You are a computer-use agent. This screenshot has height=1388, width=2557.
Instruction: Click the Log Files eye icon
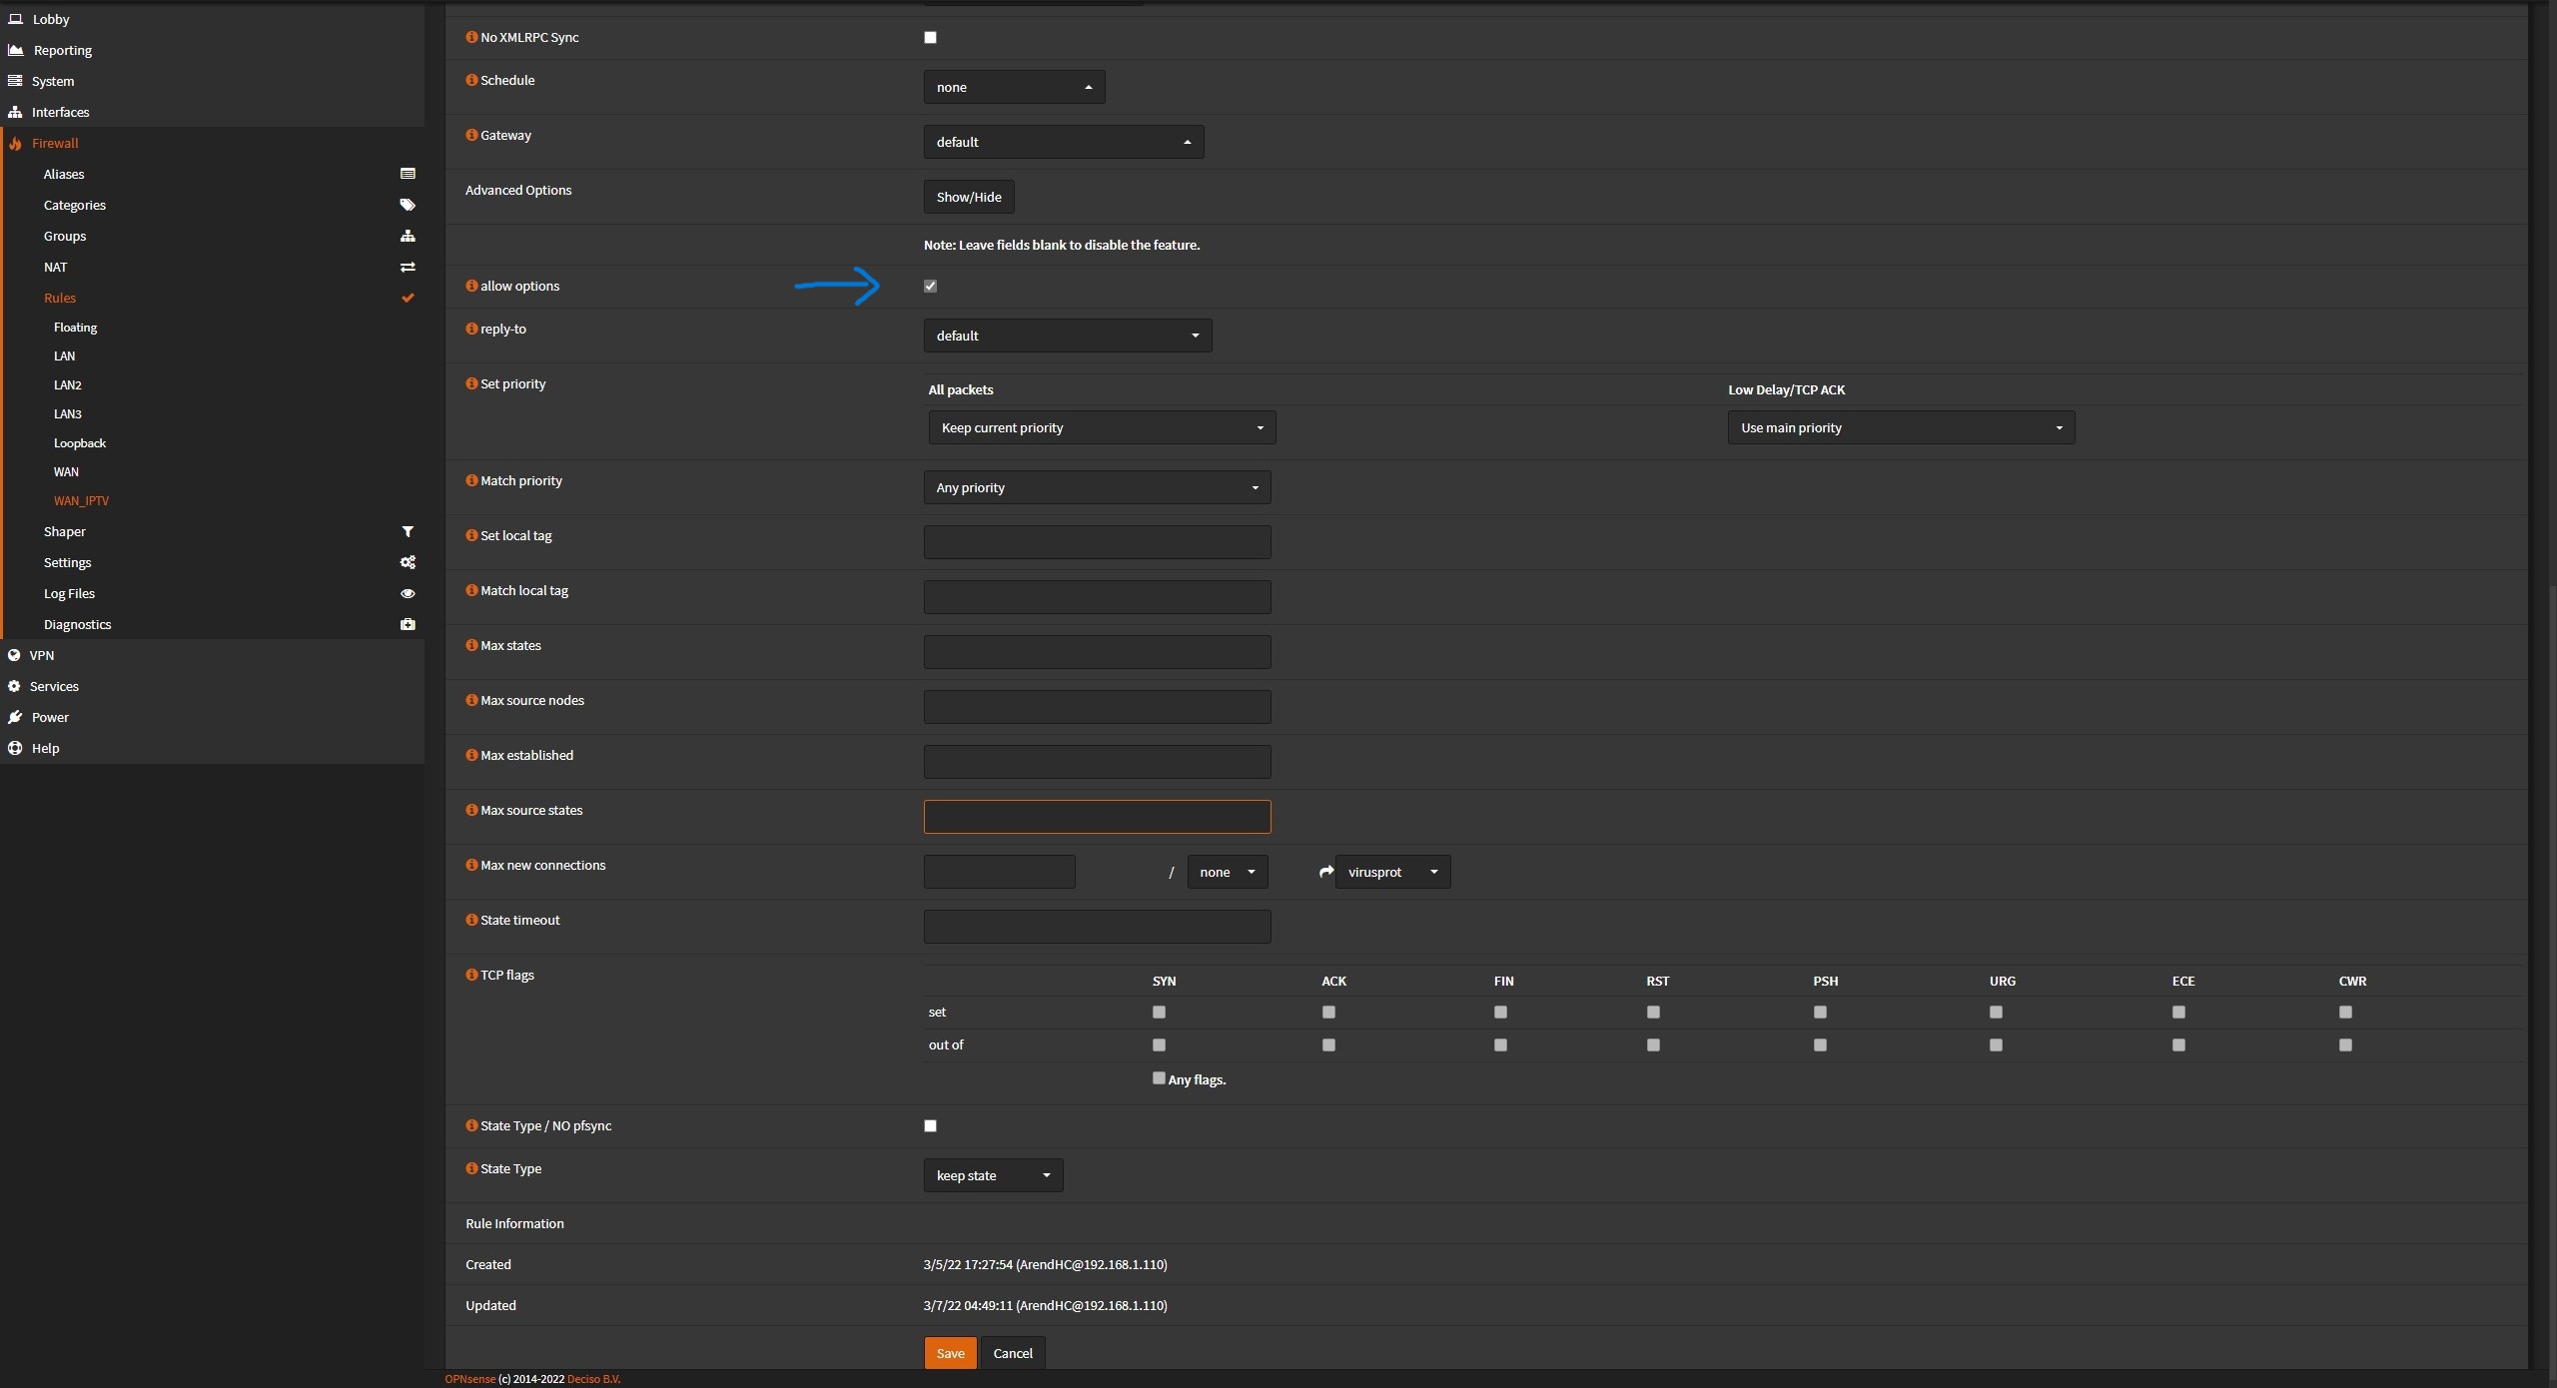pyautogui.click(x=408, y=593)
